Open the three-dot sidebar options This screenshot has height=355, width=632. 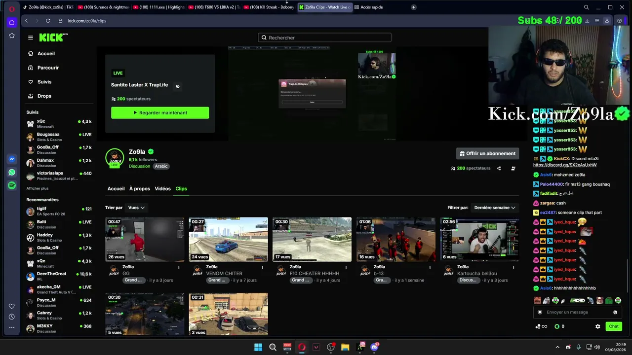coord(12,327)
